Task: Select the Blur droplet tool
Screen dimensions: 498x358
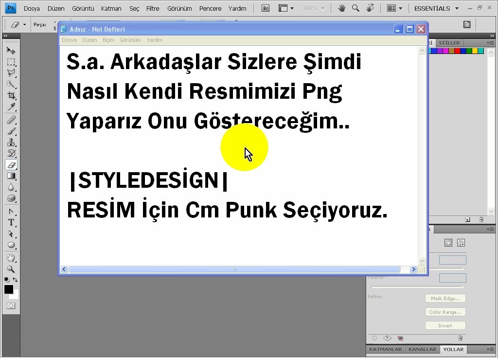Action: click(x=11, y=187)
